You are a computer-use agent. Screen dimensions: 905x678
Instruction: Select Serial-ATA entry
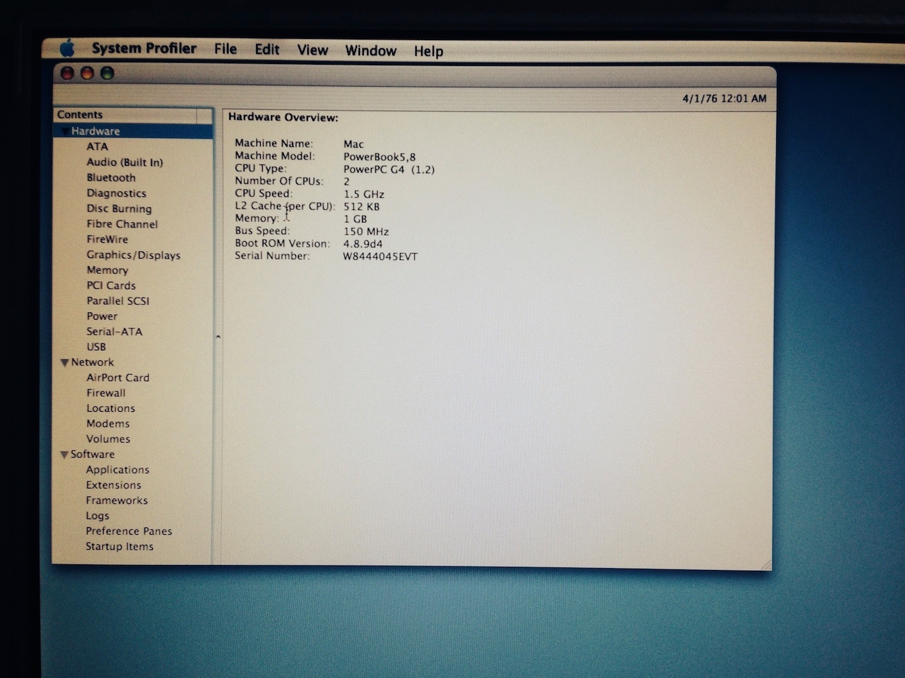click(x=114, y=331)
